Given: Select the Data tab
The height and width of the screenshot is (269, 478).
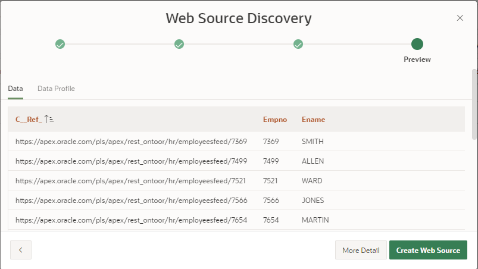Looking at the screenshot, I should click(15, 89).
